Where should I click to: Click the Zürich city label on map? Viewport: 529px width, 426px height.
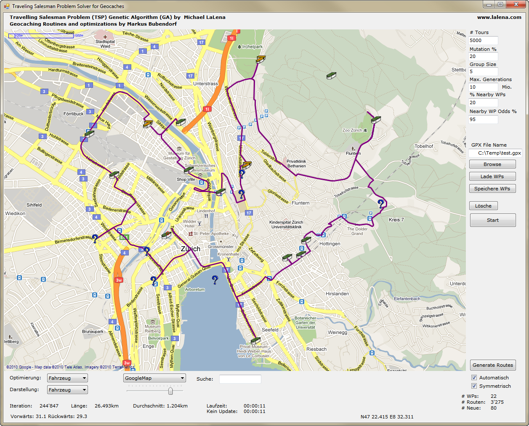pyautogui.click(x=191, y=249)
